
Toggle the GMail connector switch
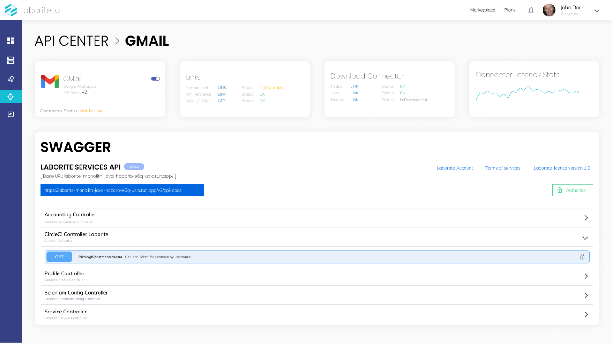point(155,79)
